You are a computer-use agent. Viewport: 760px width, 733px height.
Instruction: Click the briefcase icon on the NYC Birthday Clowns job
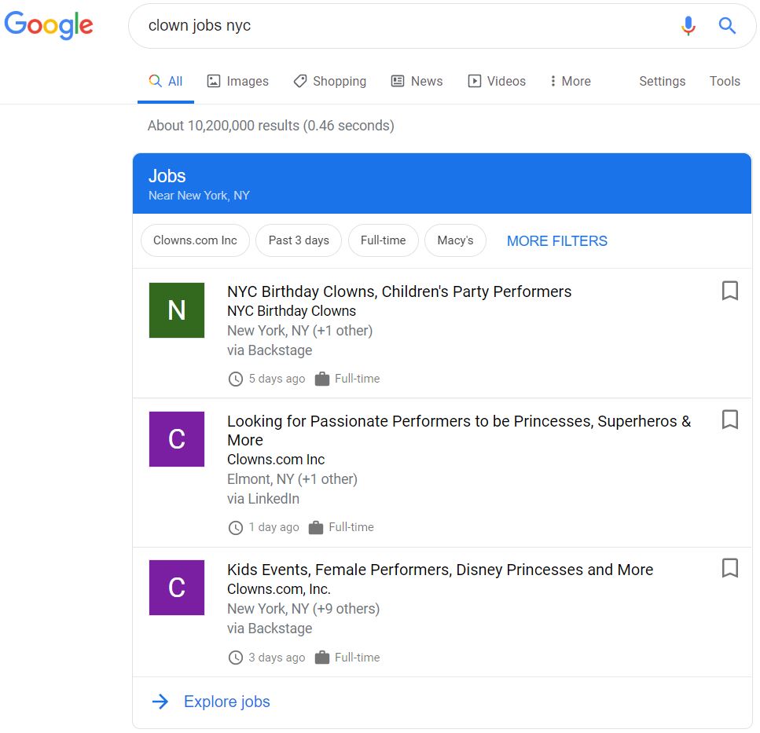(x=321, y=379)
